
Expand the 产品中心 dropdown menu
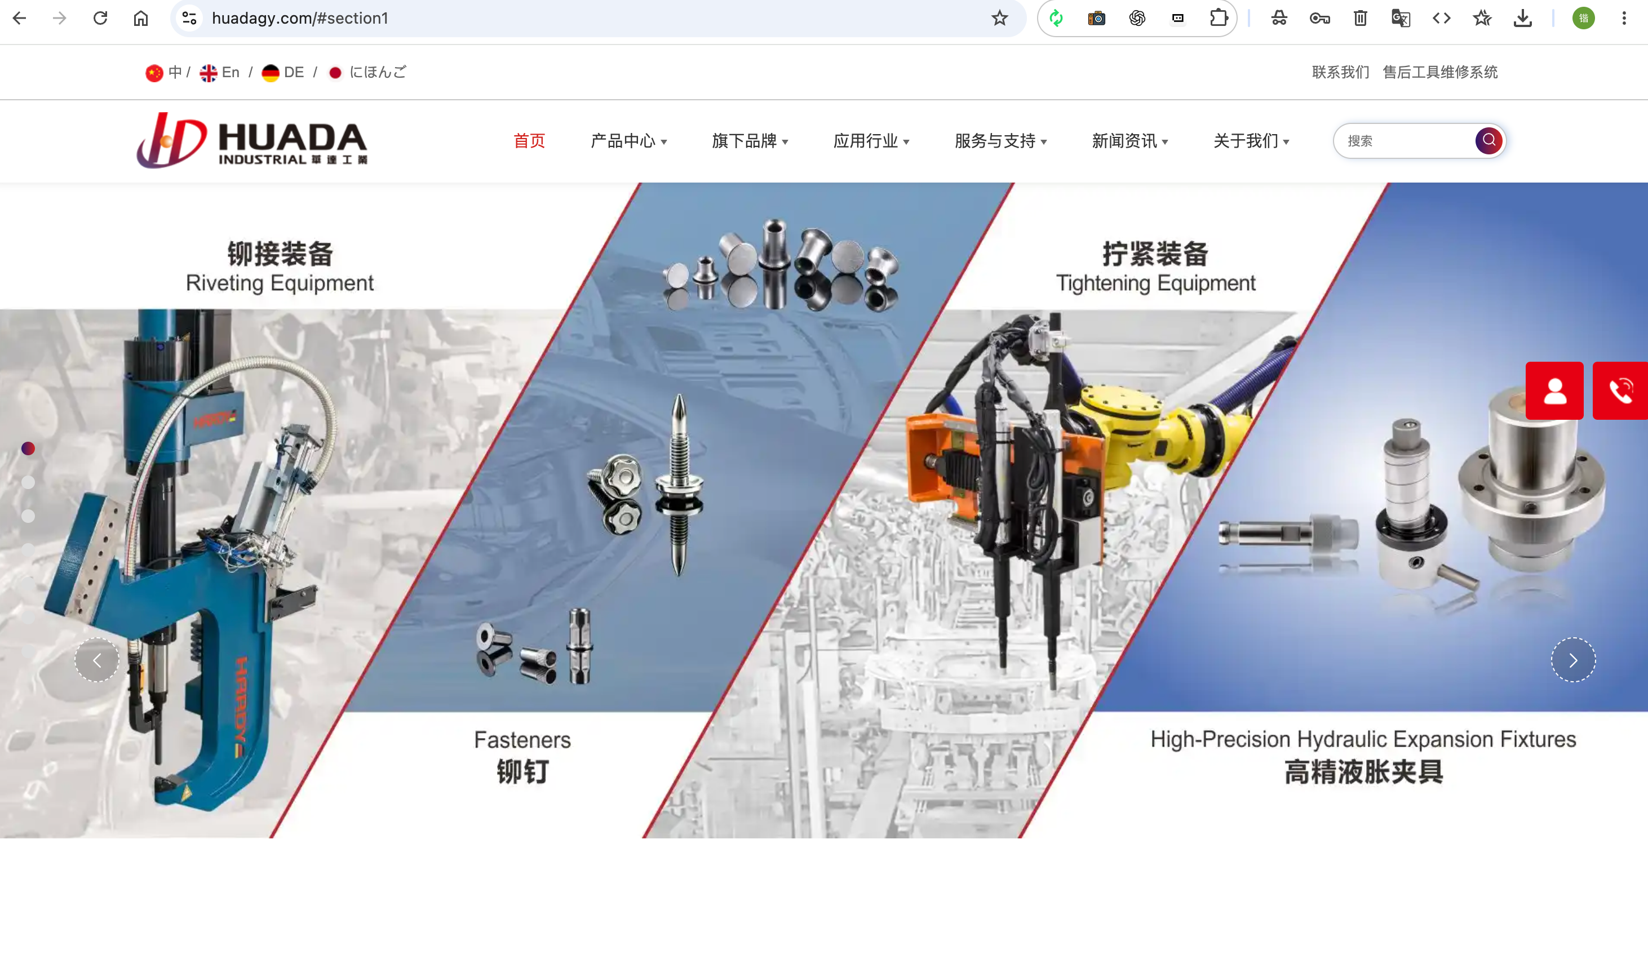point(629,141)
